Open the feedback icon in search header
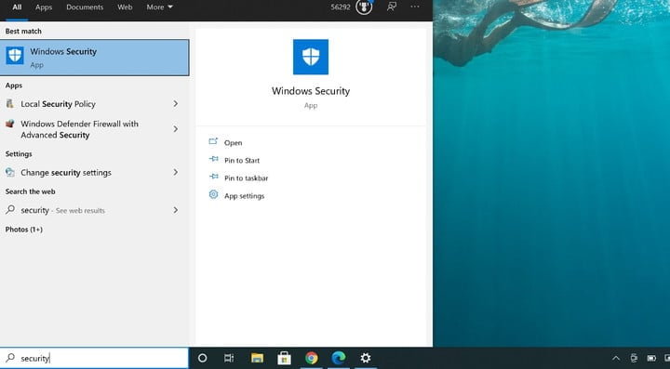This screenshot has height=369, width=670. pos(392,7)
